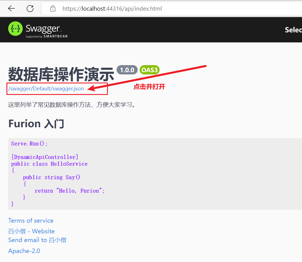The image size is (302, 262).
Task: Click the green OAS3 badge
Action: point(149,70)
